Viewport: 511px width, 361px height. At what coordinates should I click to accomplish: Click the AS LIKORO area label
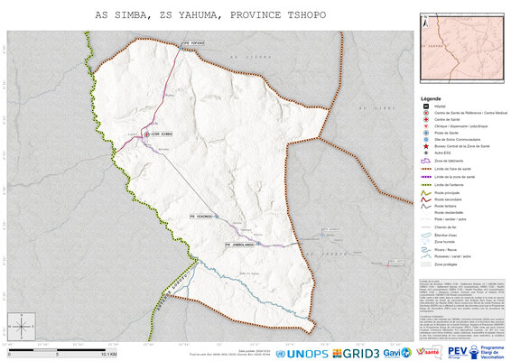[x=251, y=57]
